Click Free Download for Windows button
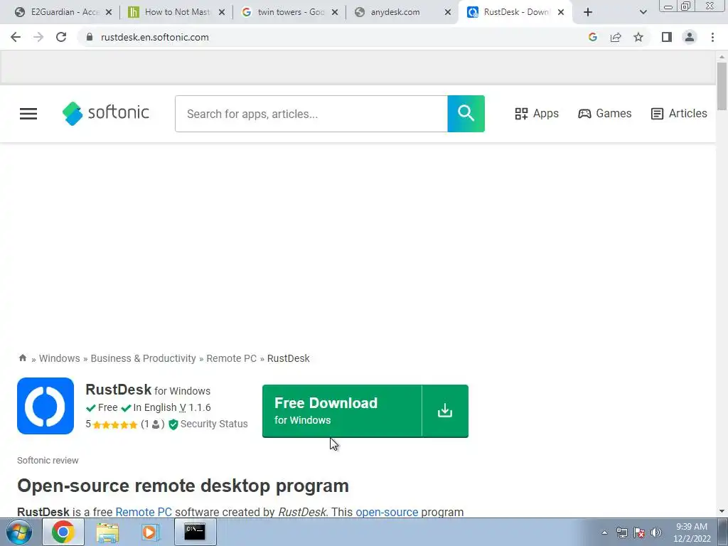Viewport: 728px width, 546px height. (x=342, y=411)
